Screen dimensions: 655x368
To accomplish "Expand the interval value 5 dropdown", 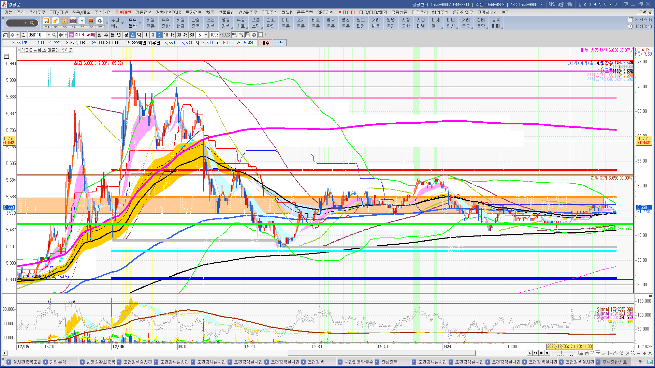I will pos(206,35).
